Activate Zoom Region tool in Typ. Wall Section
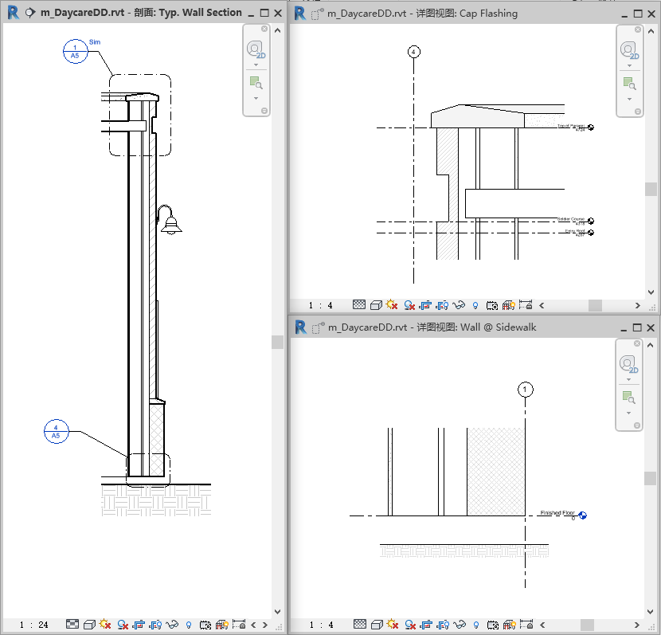 pyautogui.click(x=256, y=83)
